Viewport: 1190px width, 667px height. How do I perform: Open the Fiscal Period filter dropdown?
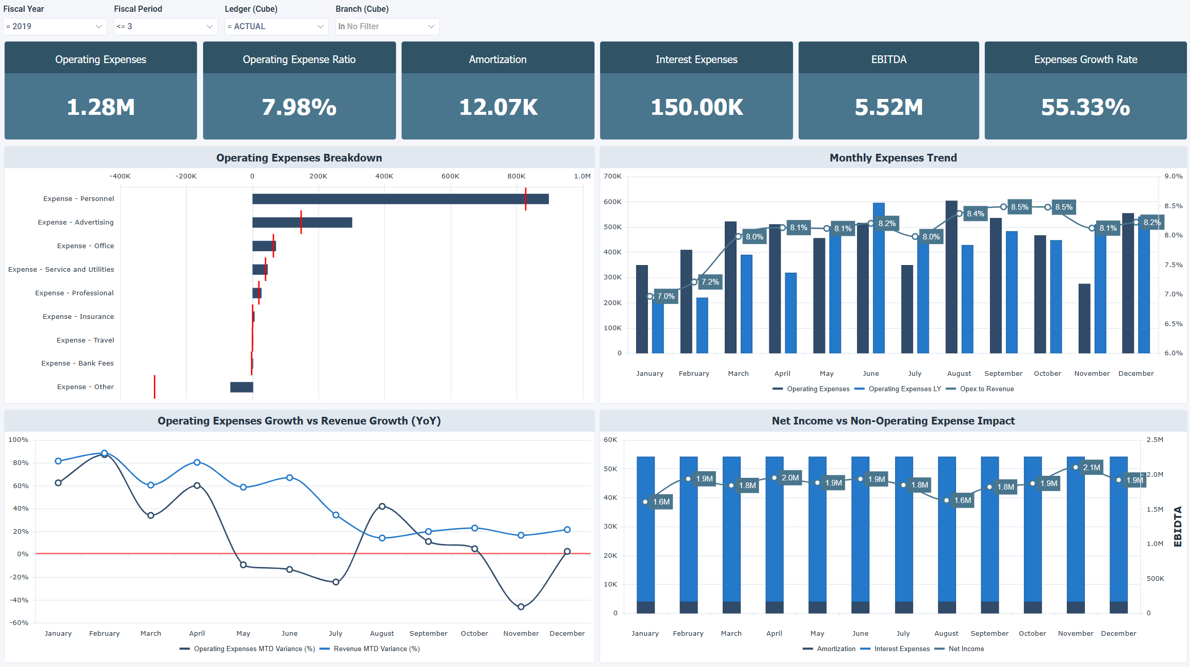pyautogui.click(x=165, y=26)
